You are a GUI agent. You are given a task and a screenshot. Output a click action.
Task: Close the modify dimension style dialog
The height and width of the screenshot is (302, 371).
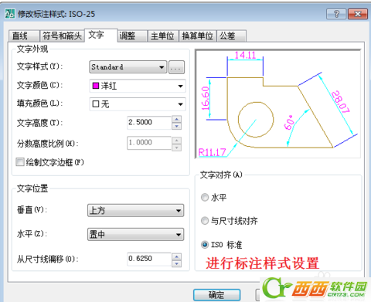tap(358, 14)
